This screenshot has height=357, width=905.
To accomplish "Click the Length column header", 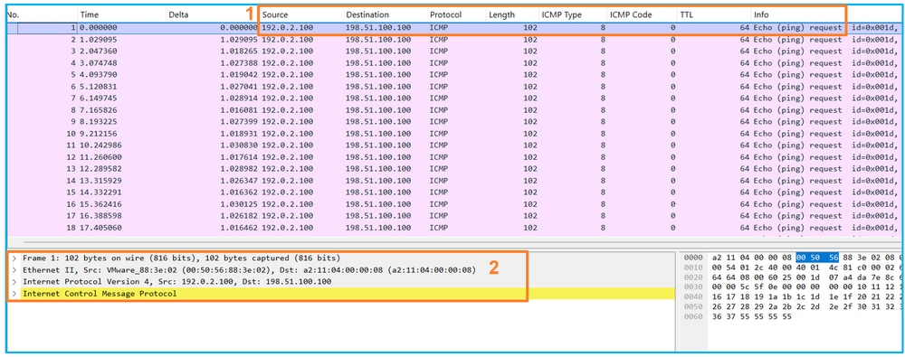I will (511, 14).
